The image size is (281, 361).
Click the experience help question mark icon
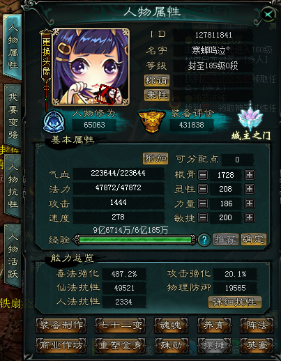click(x=204, y=240)
